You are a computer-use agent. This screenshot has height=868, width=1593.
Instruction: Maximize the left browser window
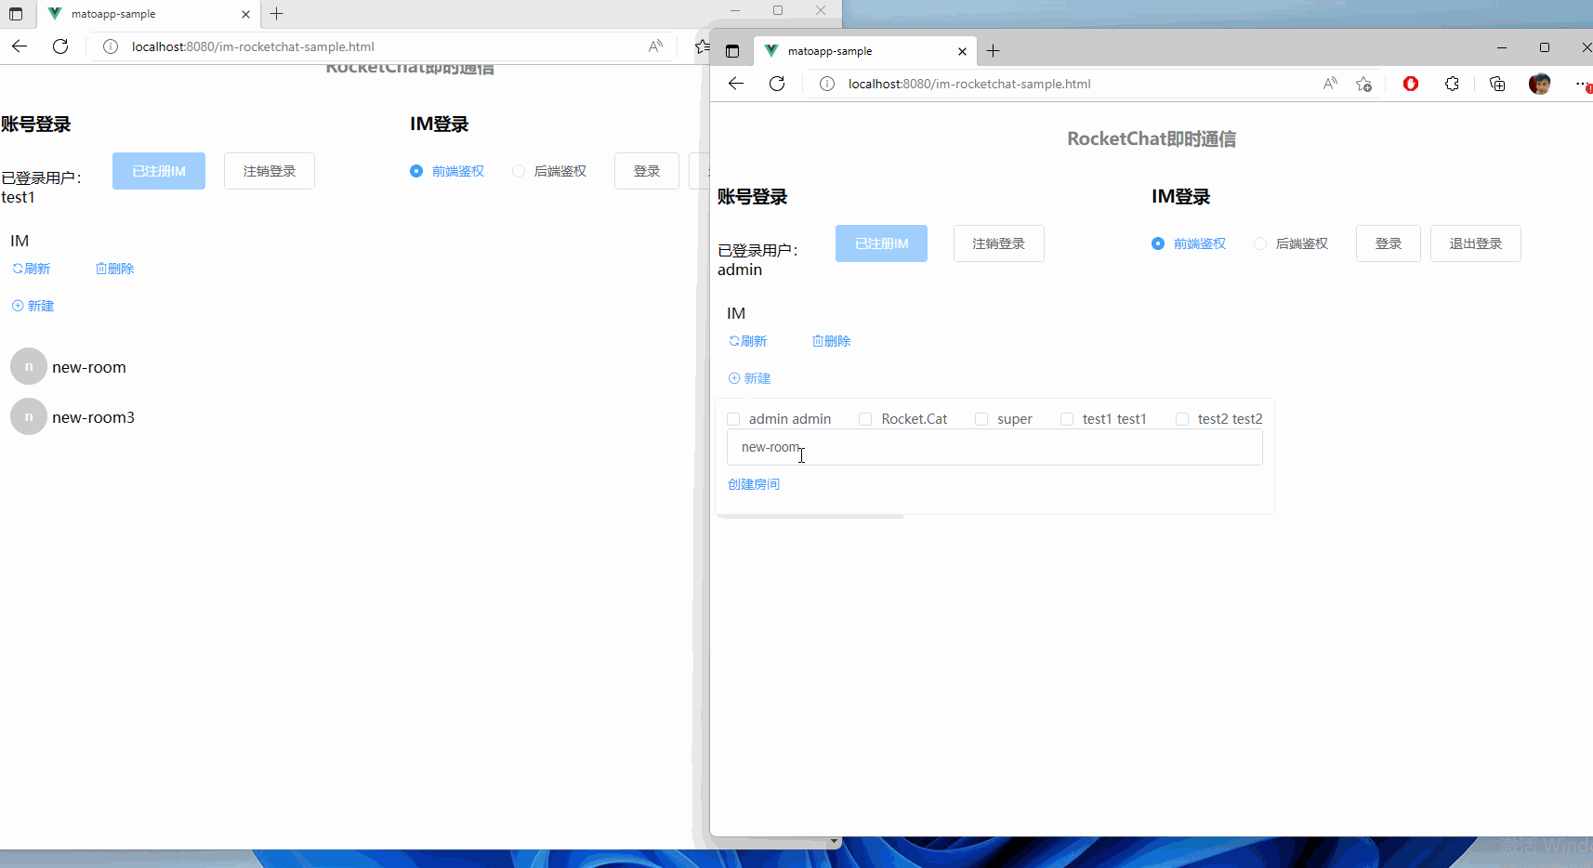(x=778, y=10)
